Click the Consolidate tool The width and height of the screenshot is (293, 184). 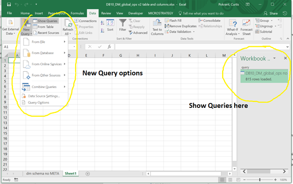[209, 20]
